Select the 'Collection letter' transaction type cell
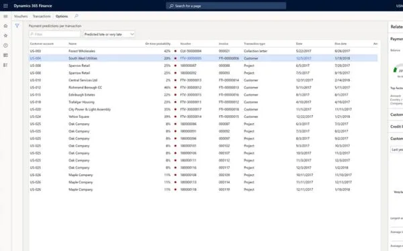 point(255,51)
